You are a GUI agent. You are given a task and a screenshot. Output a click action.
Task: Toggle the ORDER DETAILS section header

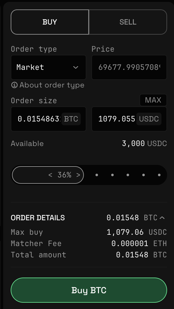(89, 218)
